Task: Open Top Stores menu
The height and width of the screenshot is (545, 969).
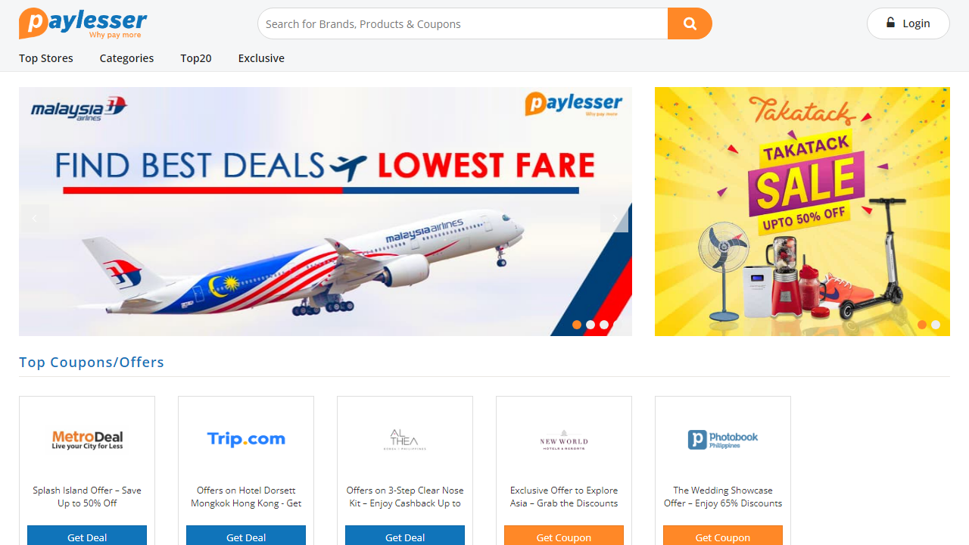Action: [46, 58]
